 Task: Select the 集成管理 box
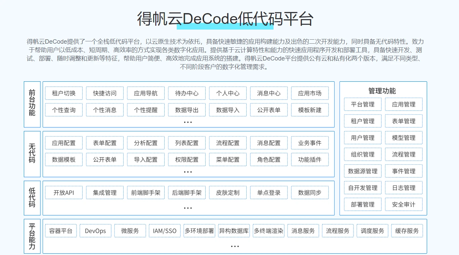click(105, 193)
